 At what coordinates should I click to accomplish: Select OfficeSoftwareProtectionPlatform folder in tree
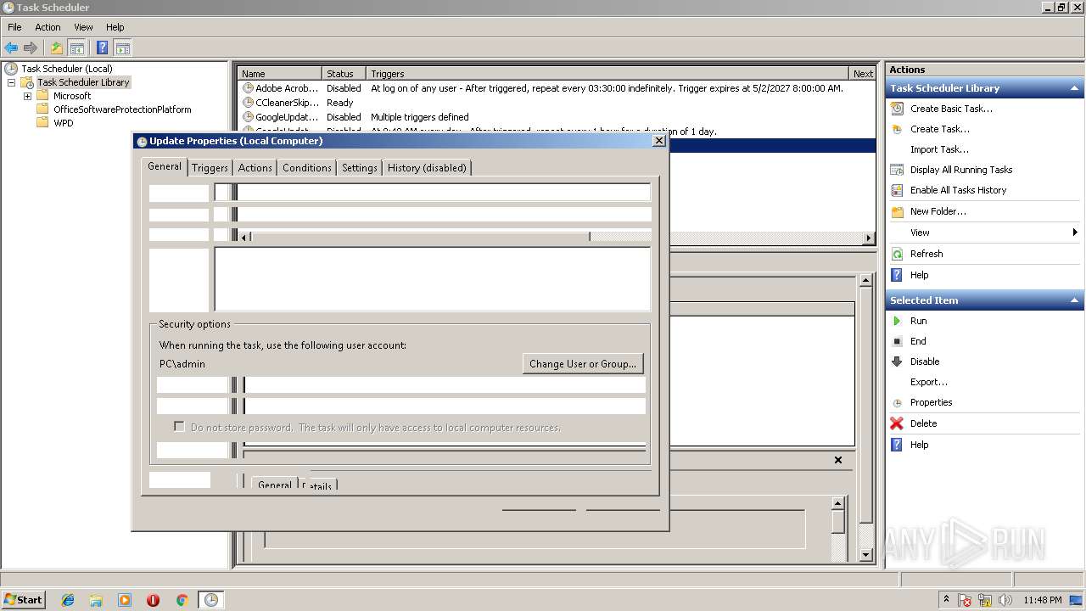click(122, 109)
